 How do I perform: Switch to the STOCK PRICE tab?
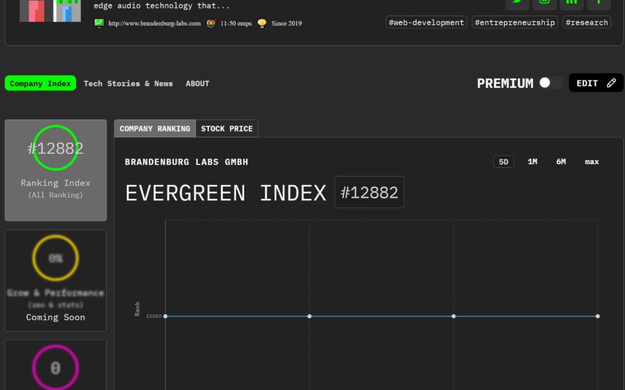pos(227,128)
